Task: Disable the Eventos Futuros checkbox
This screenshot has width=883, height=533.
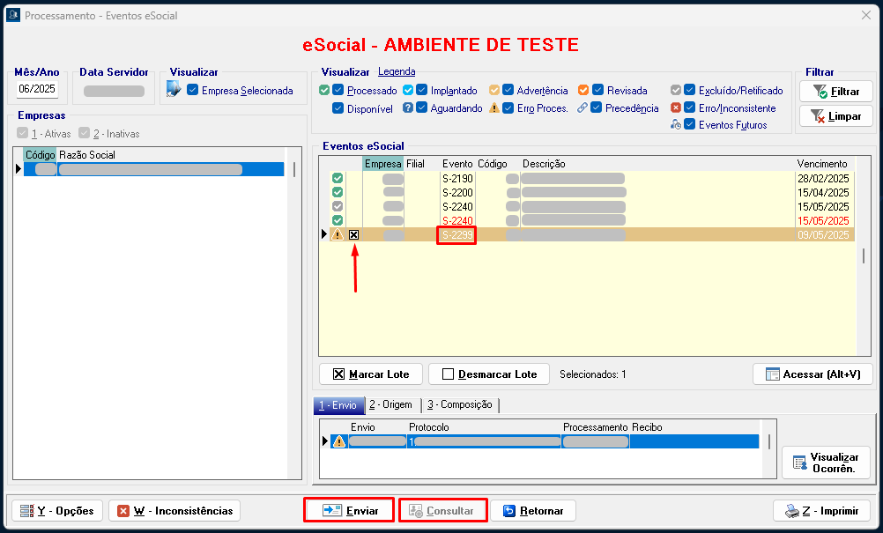Action: (689, 125)
